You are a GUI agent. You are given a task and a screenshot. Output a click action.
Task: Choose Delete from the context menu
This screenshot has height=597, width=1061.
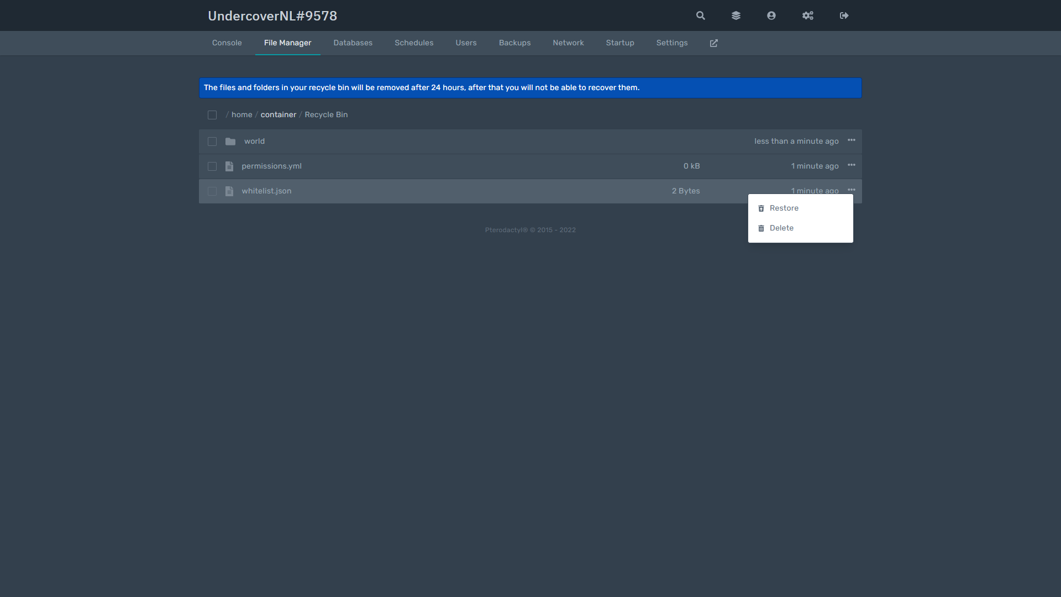(801, 228)
